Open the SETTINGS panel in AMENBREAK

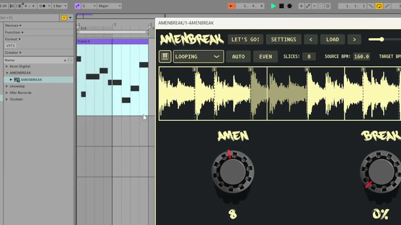click(284, 39)
